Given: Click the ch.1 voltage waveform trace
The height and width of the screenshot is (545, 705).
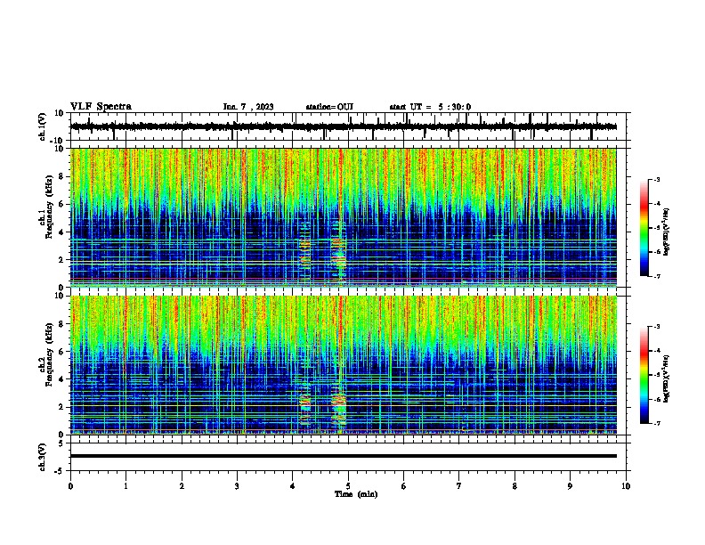Looking at the screenshot, I should click(x=344, y=126).
